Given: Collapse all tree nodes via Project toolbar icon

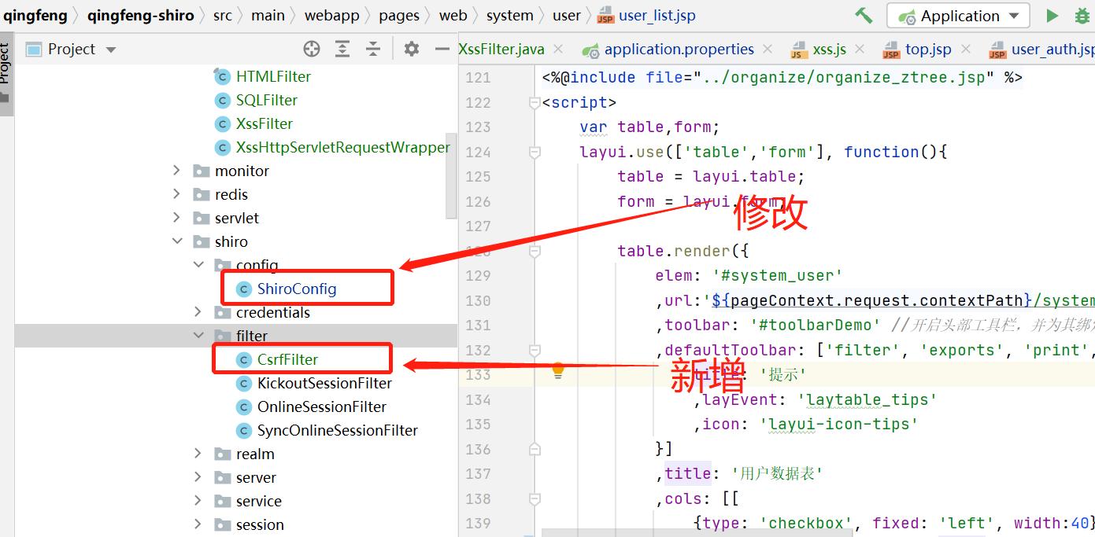Looking at the screenshot, I should tap(372, 48).
